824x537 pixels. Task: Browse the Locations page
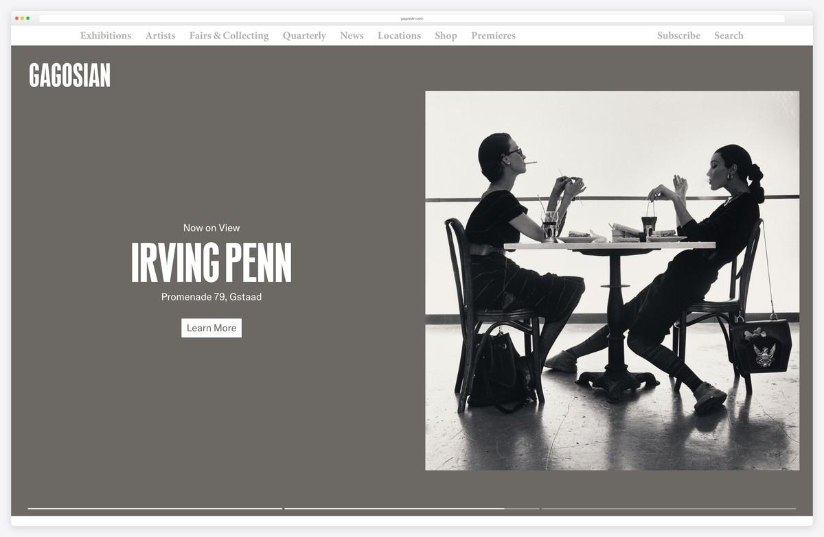coord(399,36)
